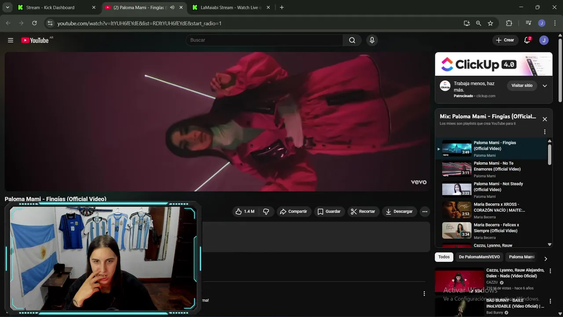Close the LaMaiabi Stream tab

click(268, 7)
